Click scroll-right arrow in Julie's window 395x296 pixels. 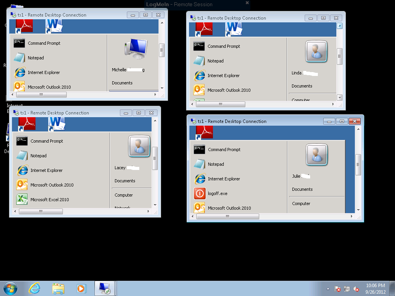[353, 217]
